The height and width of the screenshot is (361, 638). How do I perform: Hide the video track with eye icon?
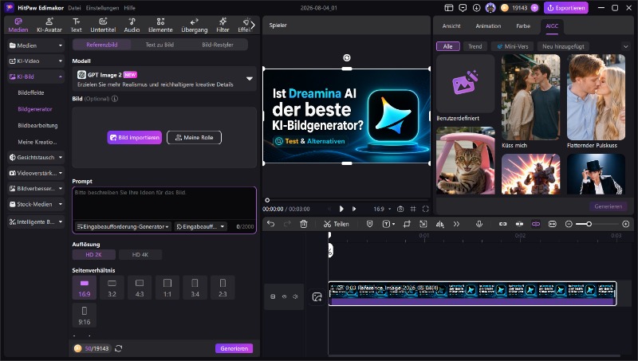tap(285, 296)
